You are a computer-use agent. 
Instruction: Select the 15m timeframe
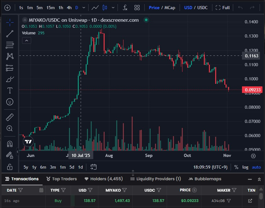point(50,8)
